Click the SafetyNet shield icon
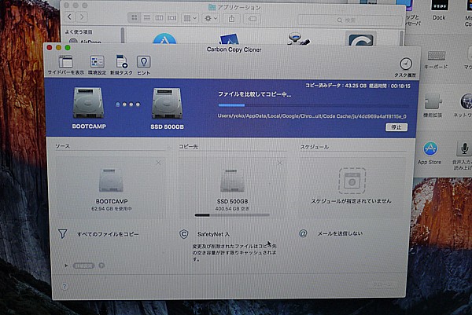The height and width of the screenshot is (315, 472). [183, 234]
